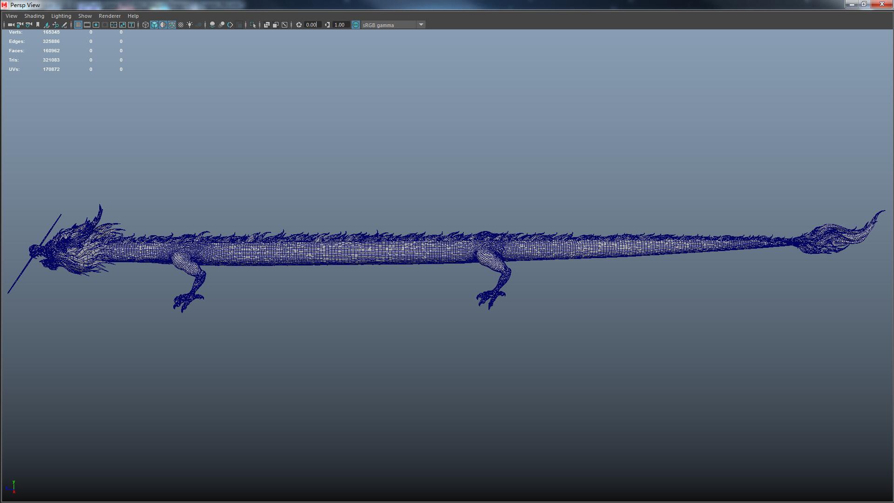
Task: Click the exposure value field
Action: click(311, 25)
